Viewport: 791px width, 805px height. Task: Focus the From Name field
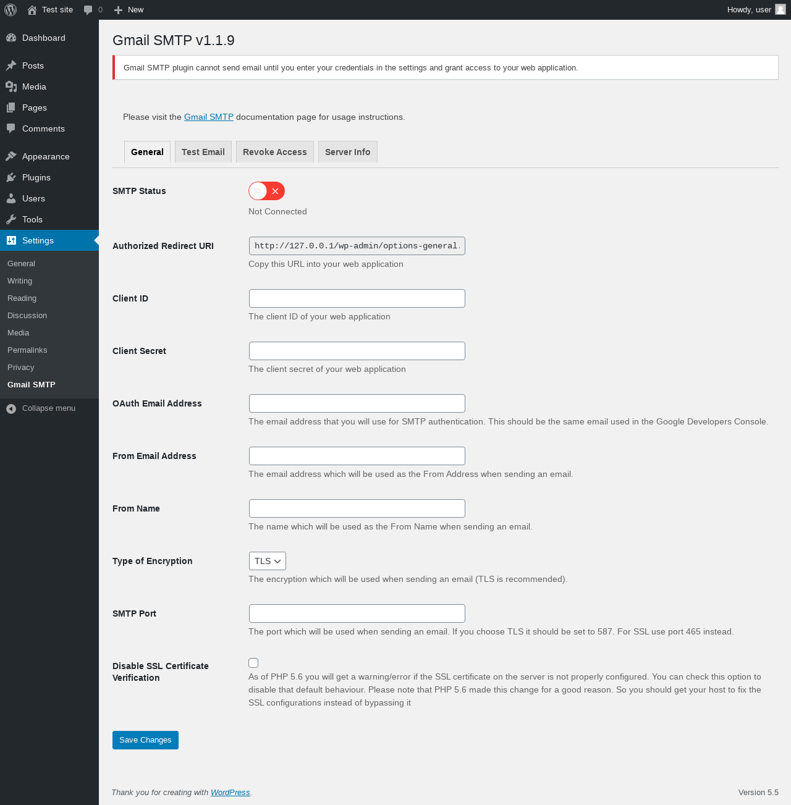(357, 508)
